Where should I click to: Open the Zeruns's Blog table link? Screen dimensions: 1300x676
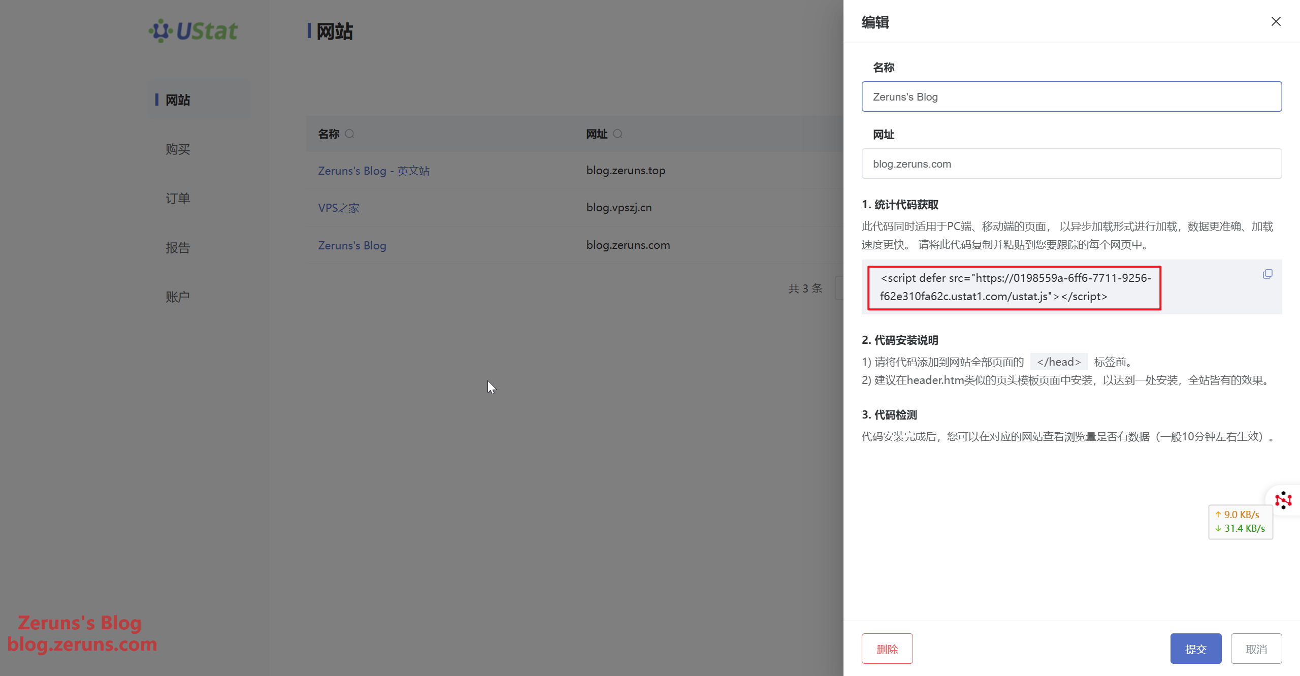point(352,245)
